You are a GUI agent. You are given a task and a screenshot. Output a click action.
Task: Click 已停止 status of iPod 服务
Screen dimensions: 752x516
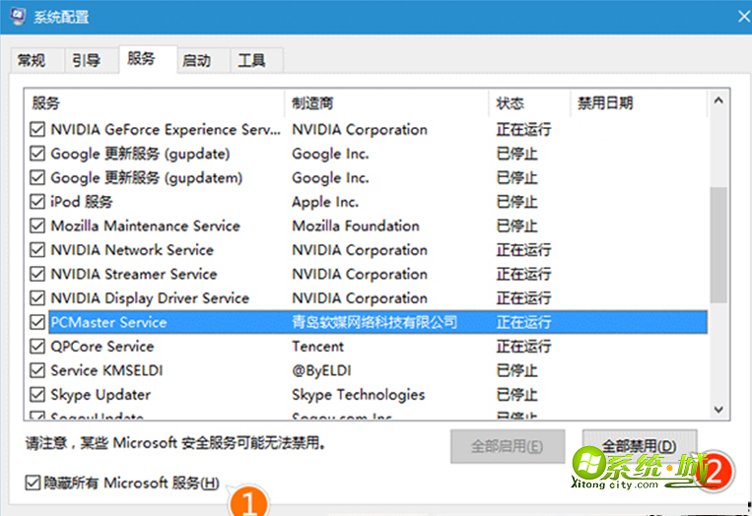[517, 202]
